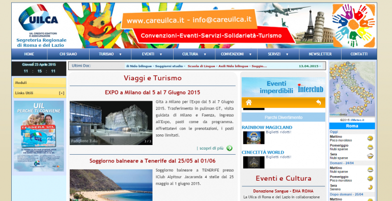Open the Cinecittà World thumbnail image
The width and height of the screenshot is (392, 201).
pyautogui.click(x=254, y=162)
